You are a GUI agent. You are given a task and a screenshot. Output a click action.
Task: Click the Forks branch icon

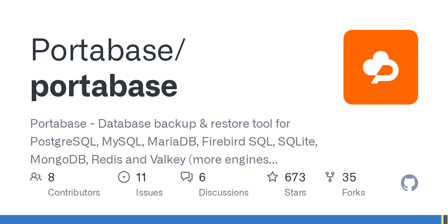[330, 177]
